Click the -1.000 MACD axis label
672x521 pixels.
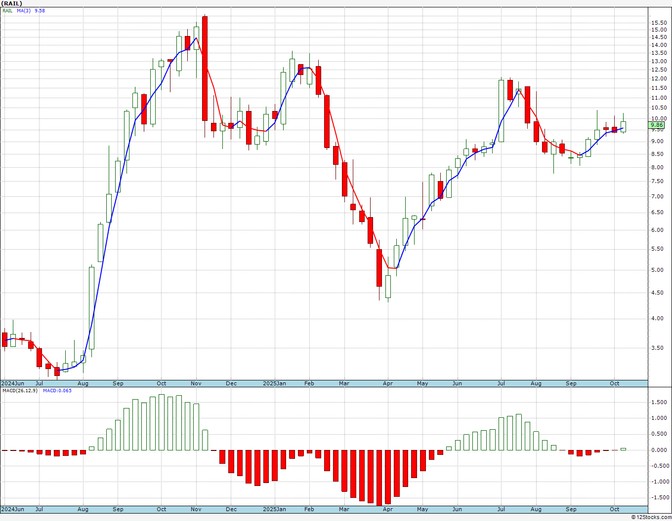660,482
